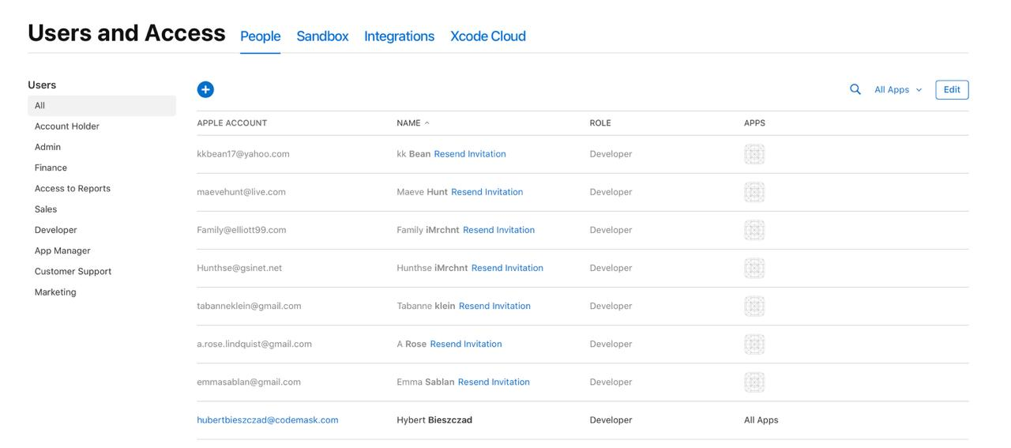This screenshot has height=448, width=1011.
Task: Click Hunthse@gsinet.net account cell
Action: (239, 268)
